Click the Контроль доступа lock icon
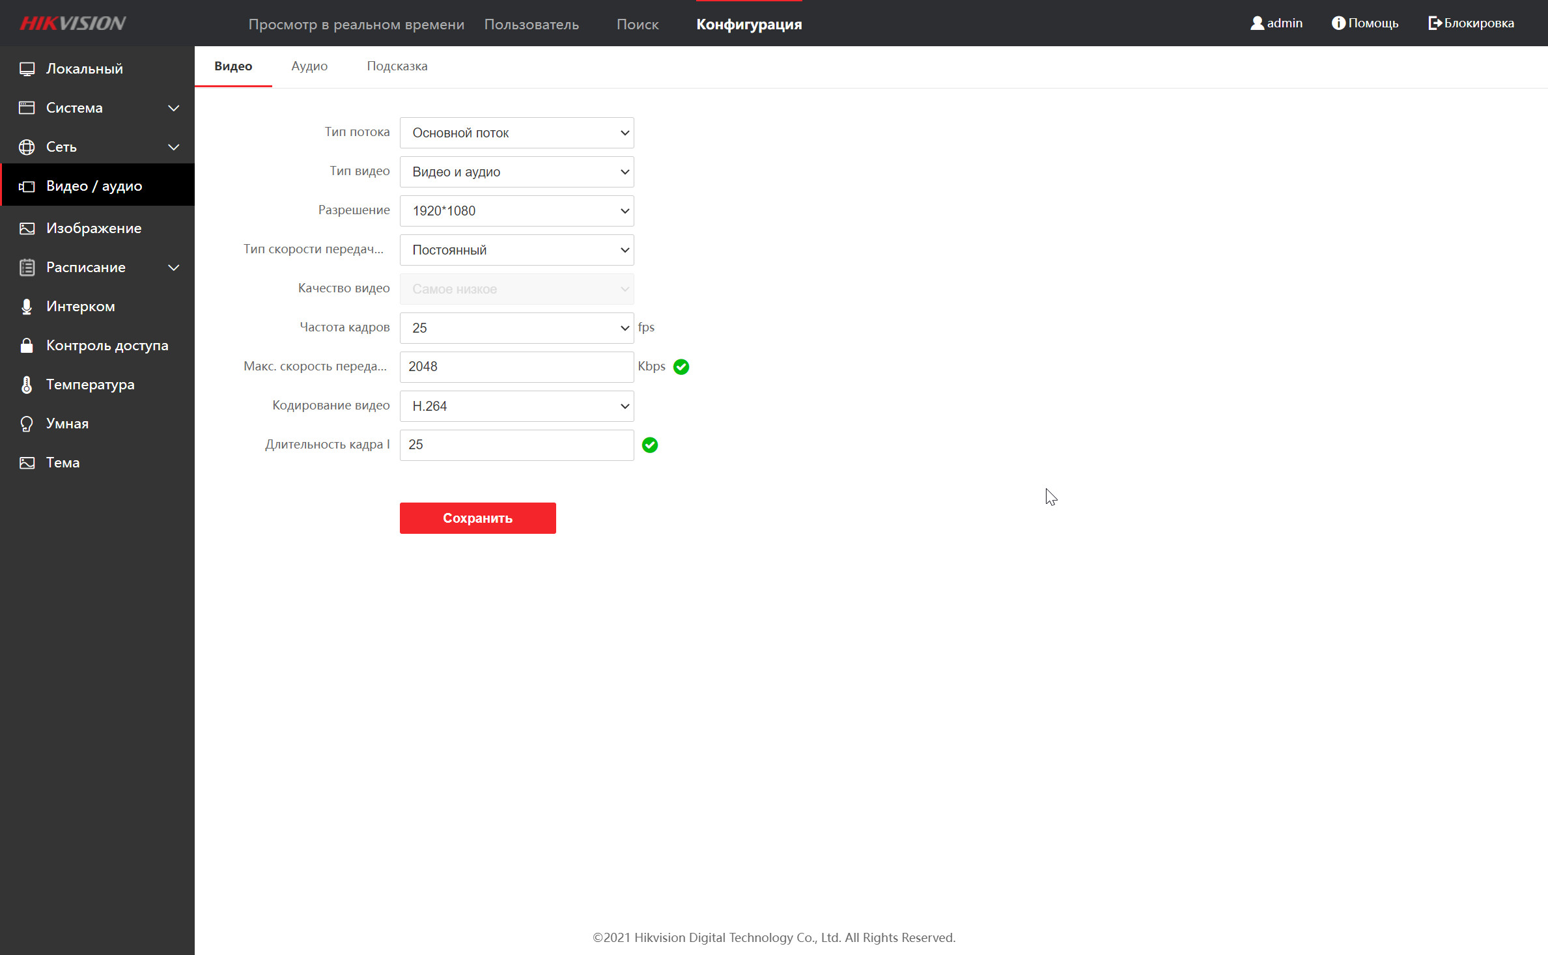 click(27, 346)
